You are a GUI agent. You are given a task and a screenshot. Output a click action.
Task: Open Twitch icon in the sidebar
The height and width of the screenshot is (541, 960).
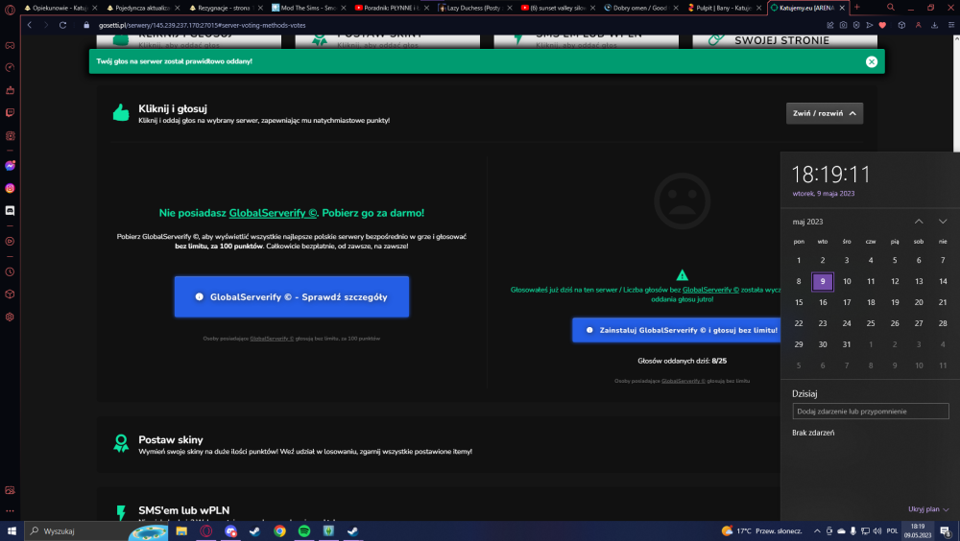click(x=10, y=112)
